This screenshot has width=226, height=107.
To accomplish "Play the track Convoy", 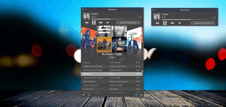I will (87, 63).
